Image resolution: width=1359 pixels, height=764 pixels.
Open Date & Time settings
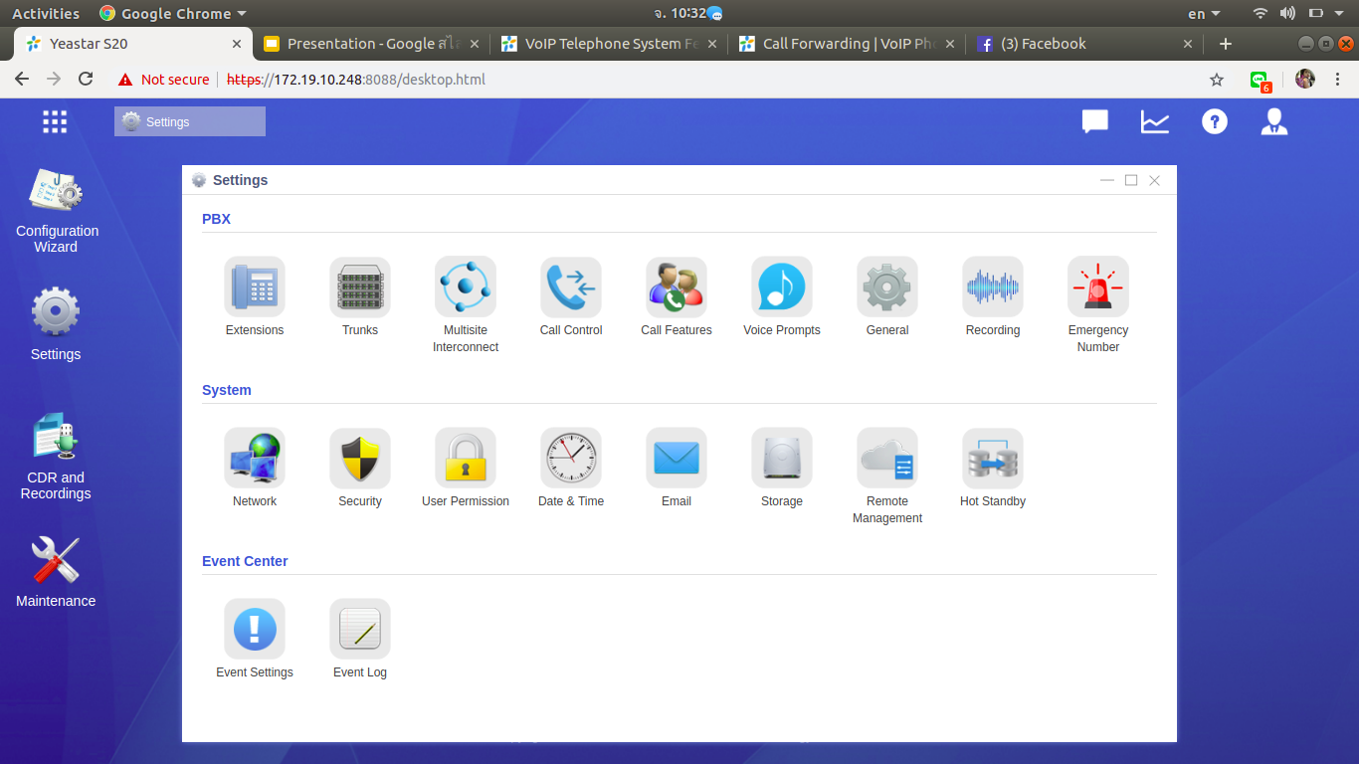(571, 458)
